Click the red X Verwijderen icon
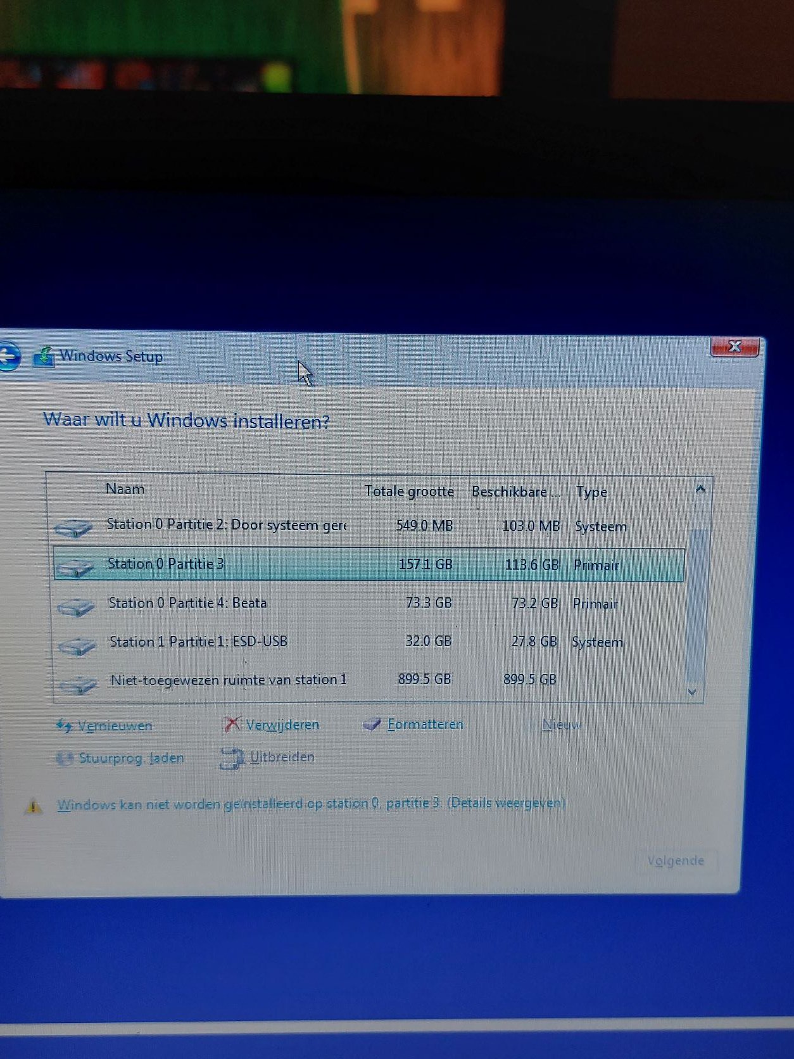Image resolution: width=794 pixels, height=1059 pixels. click(232, 725)
